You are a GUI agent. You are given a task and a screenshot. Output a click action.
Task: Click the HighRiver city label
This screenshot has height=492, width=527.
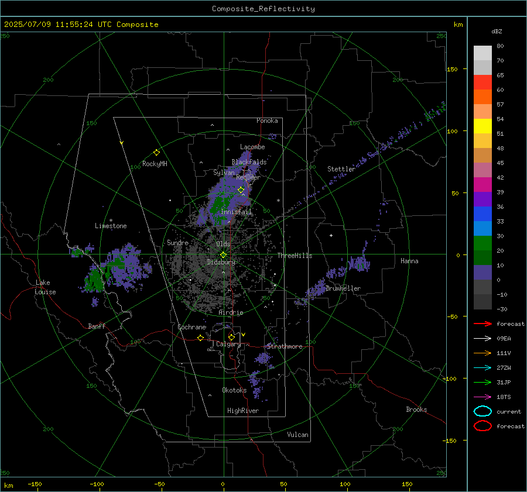click(243, 411)
